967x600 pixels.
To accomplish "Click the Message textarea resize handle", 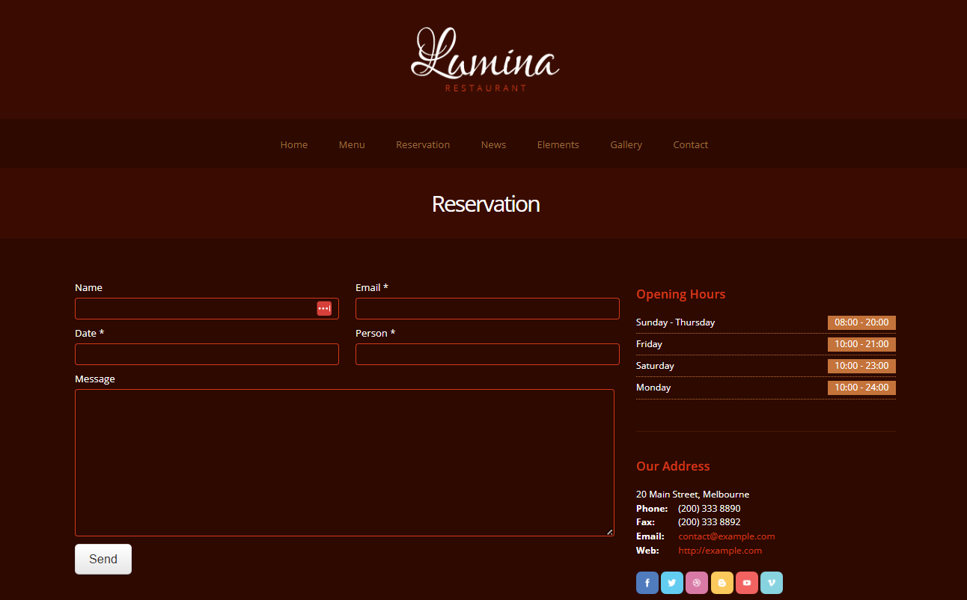I will coord(609,532).
